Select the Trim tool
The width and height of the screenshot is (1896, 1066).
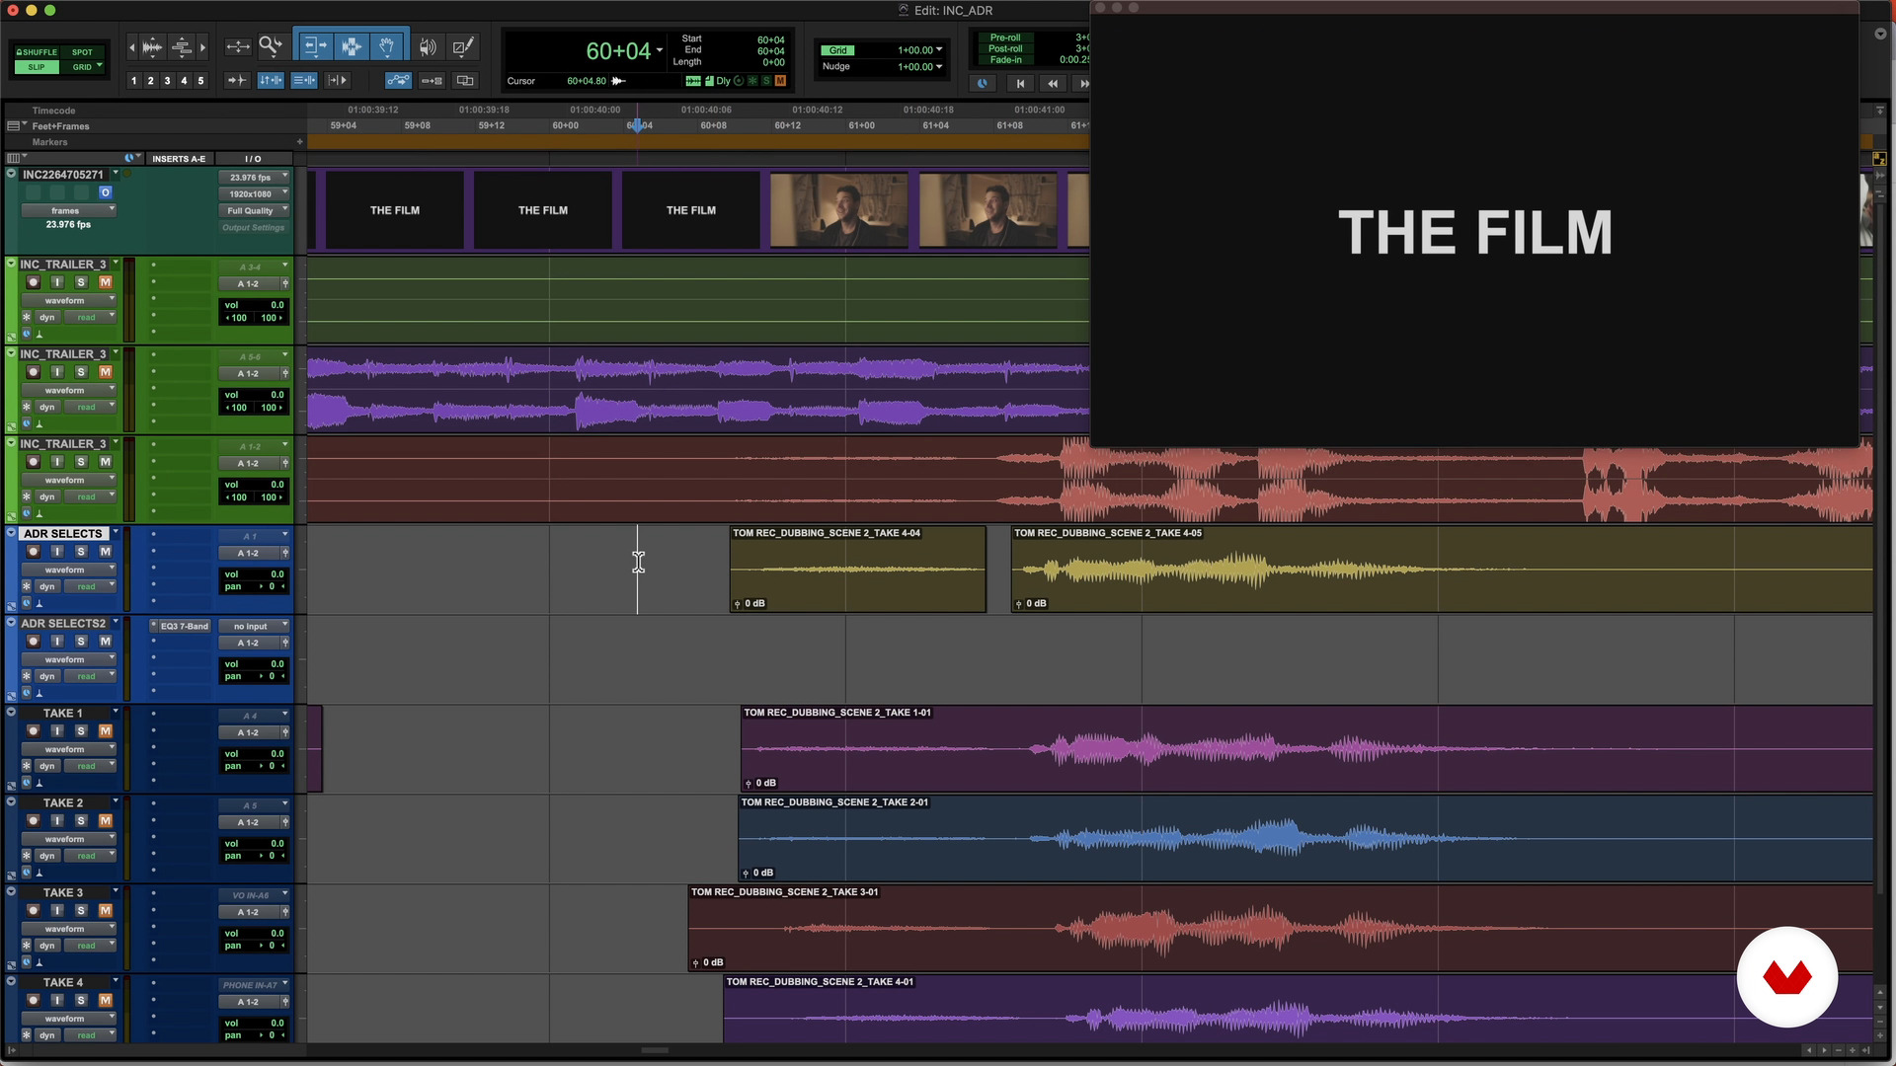pos(314,46)
